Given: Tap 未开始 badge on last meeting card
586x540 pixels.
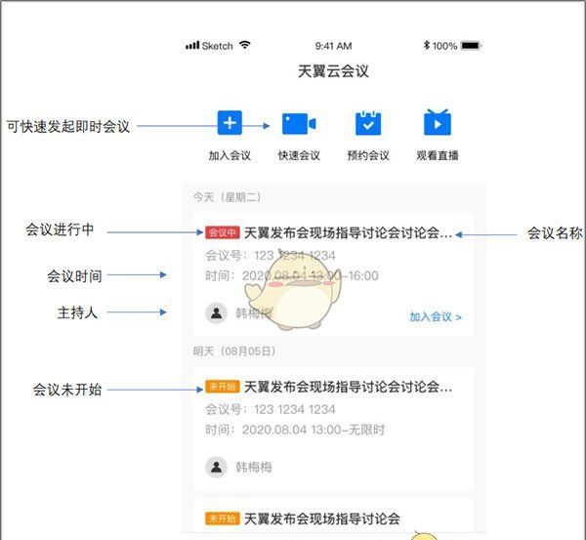Looking at the screenshot, I should pos(222,519).
